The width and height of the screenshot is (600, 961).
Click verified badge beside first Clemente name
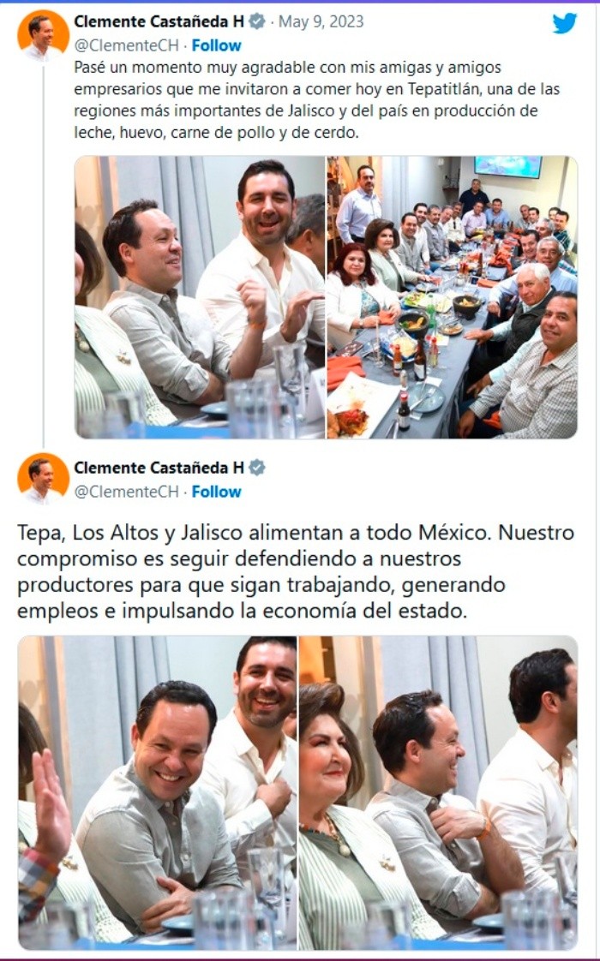pos(257,21)
